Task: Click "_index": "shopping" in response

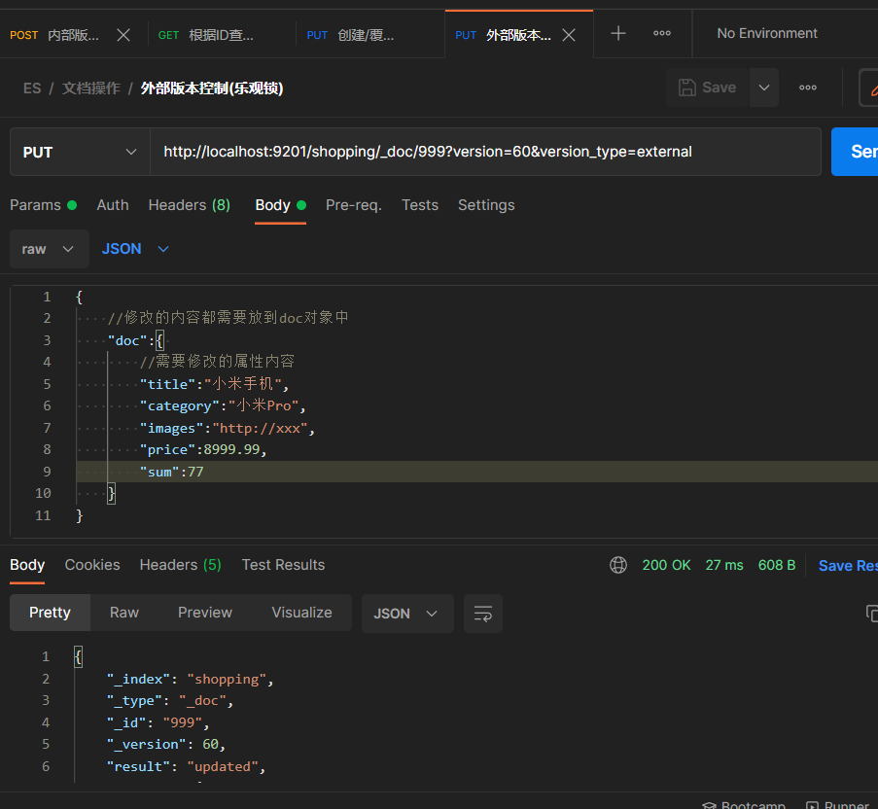Action: click(x=190, y=679)
